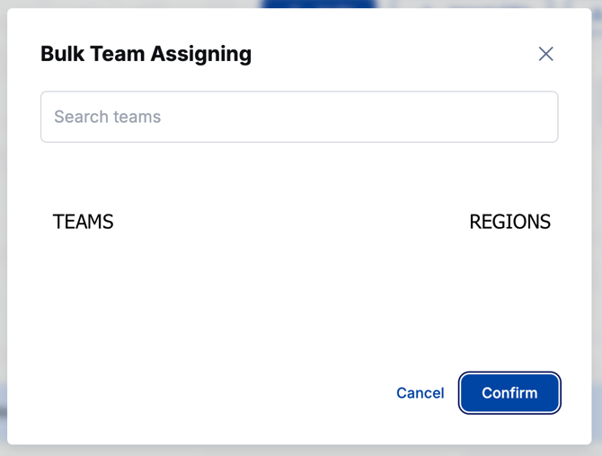Click the Search teams input field
The width and height of the screenshot is (602, 456).
pyautogui.click(x=299, y=117)
